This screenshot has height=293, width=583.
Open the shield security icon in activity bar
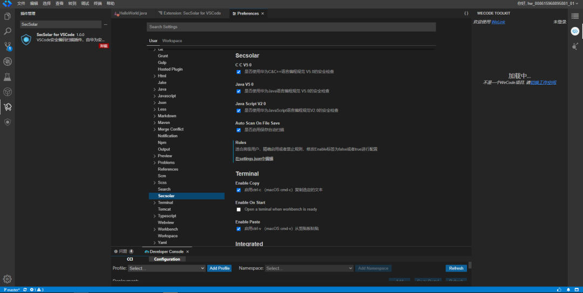8,122
